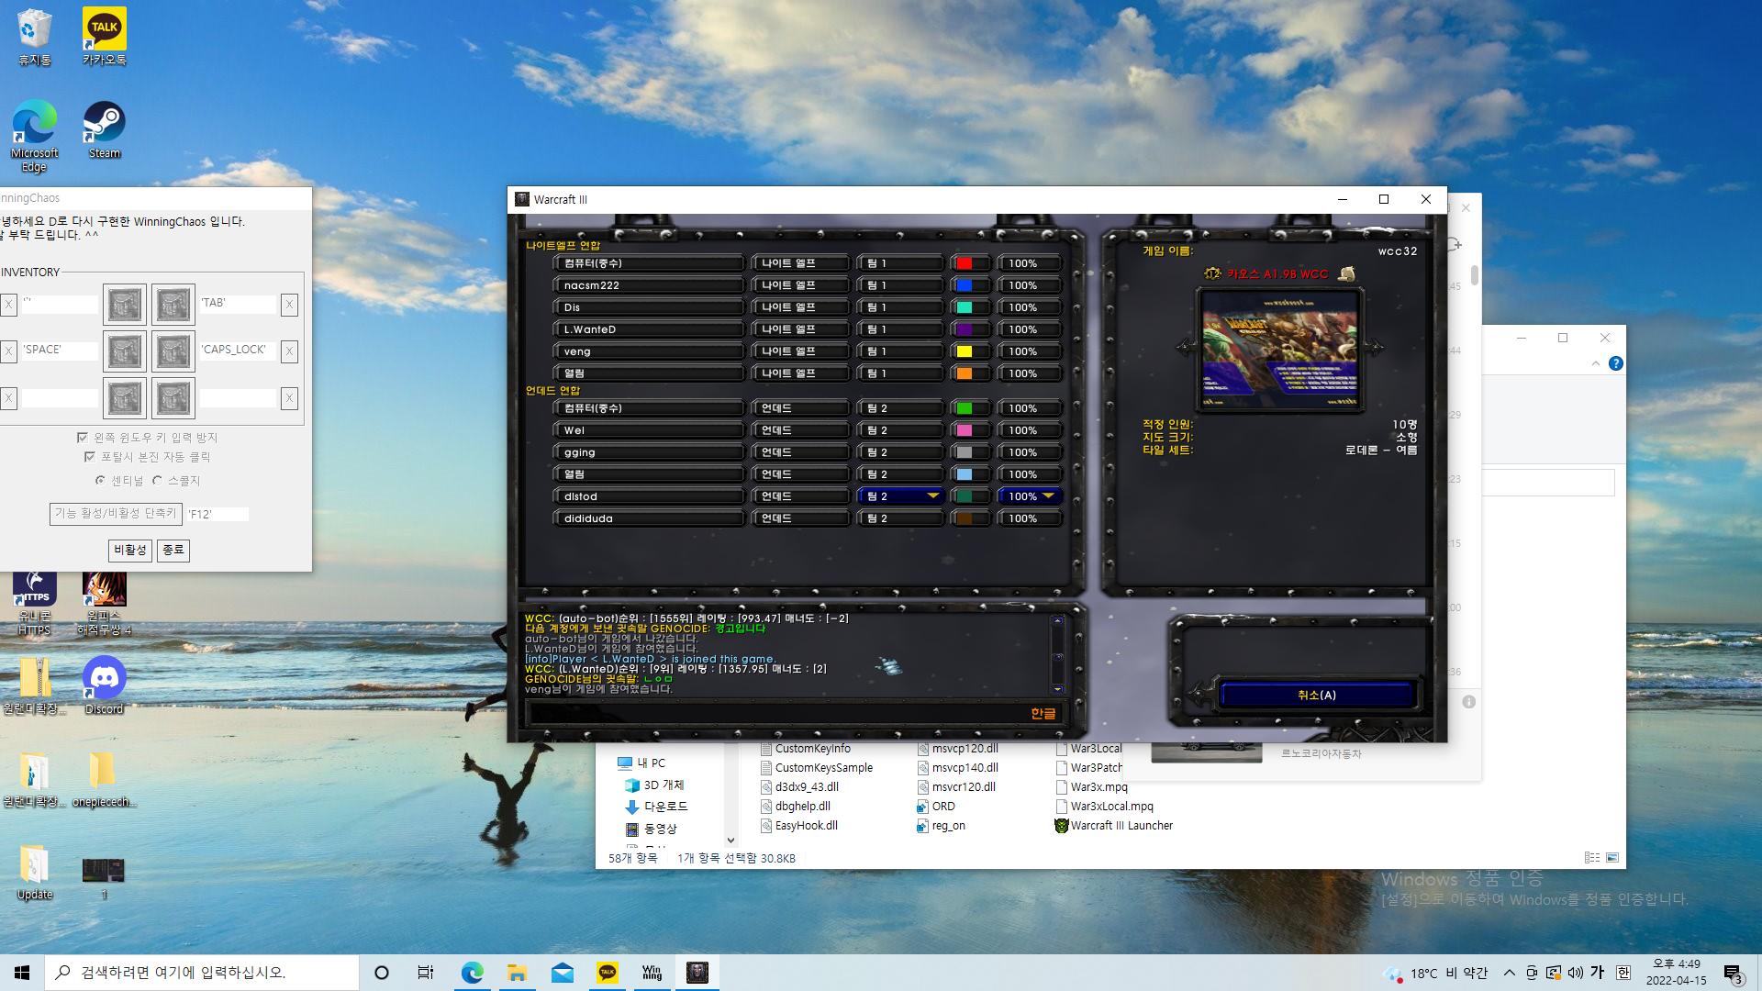Click the Windows Start button
This screenshot has width=1762, height=991.
(x=22, y=973)
